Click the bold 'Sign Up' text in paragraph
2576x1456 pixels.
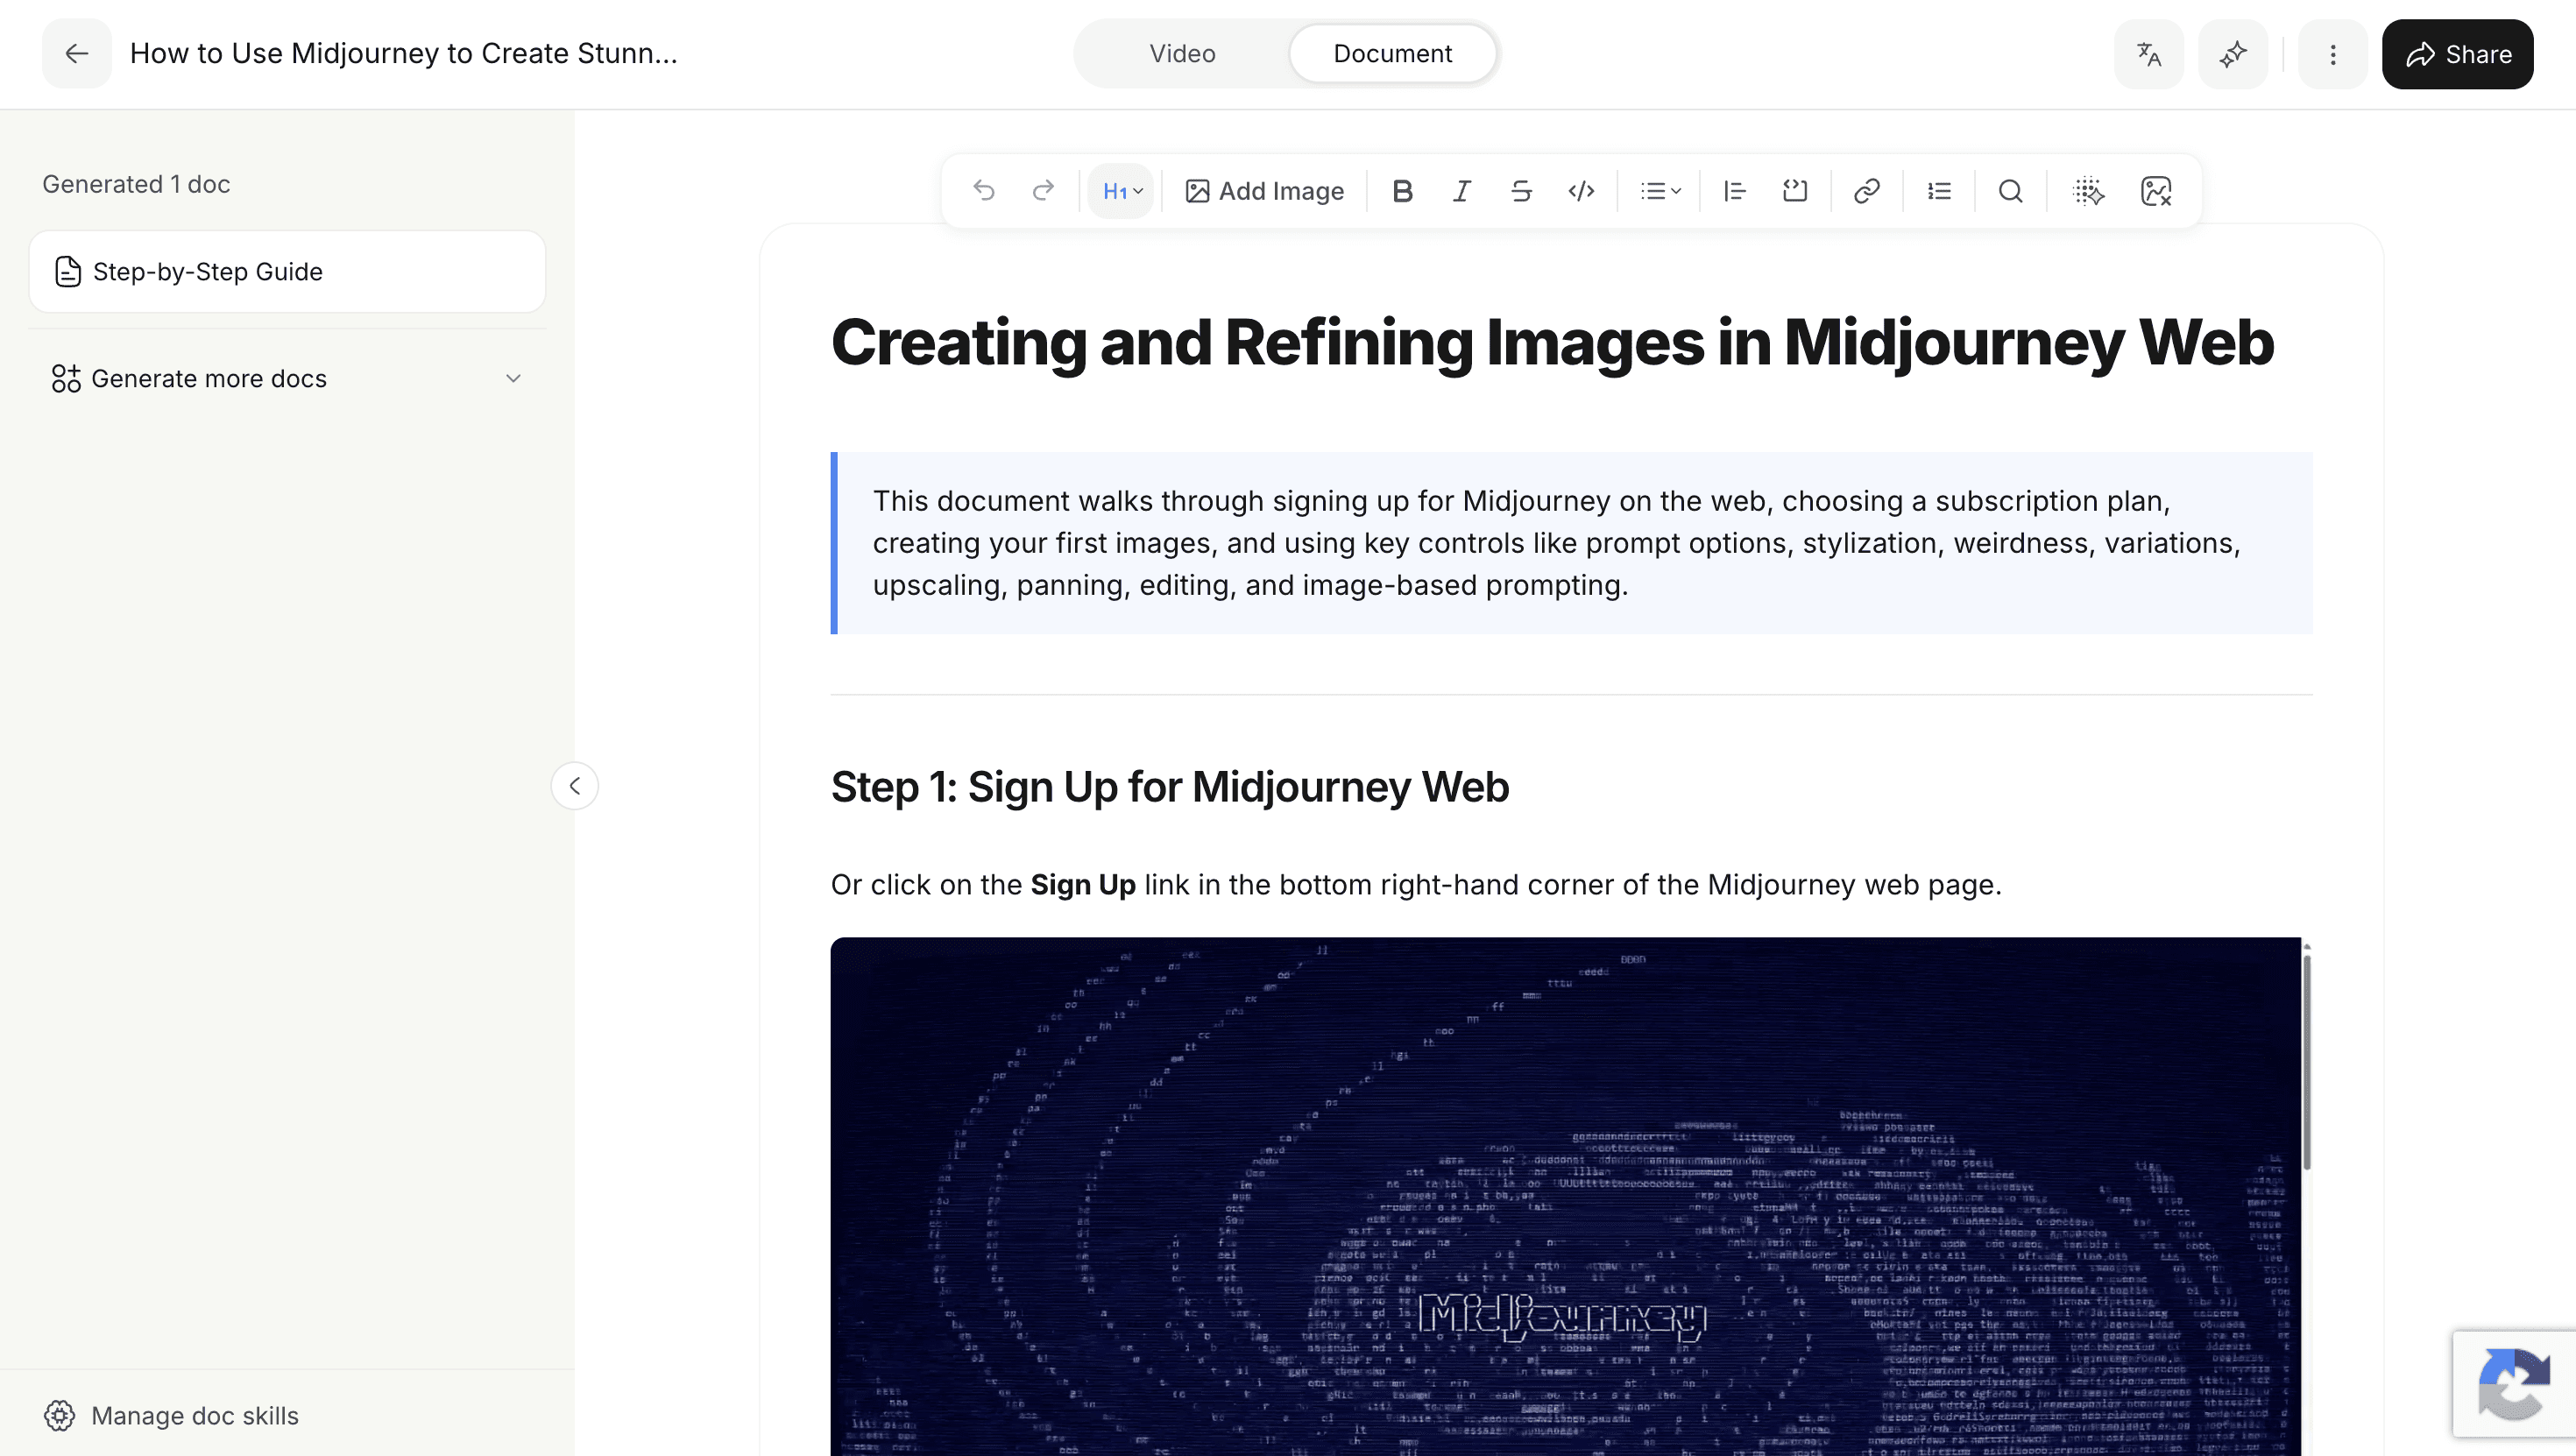1083,885
